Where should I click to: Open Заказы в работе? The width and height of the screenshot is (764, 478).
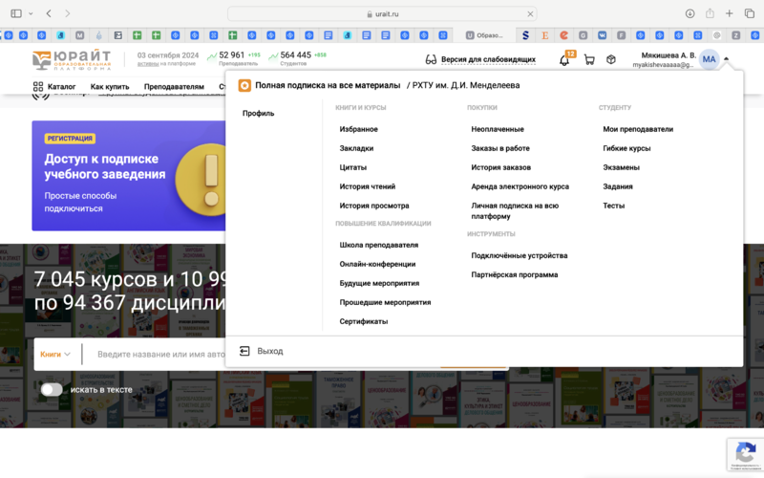(x=500, y=148)
